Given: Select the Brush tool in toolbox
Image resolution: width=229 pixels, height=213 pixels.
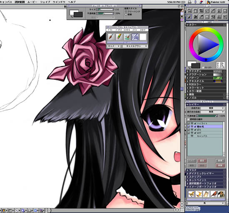Looking at the screenshot, I should pos(189,17).
